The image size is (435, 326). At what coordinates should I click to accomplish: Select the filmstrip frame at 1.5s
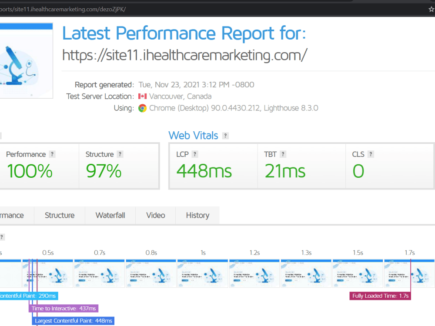click(x=358, y=273)
